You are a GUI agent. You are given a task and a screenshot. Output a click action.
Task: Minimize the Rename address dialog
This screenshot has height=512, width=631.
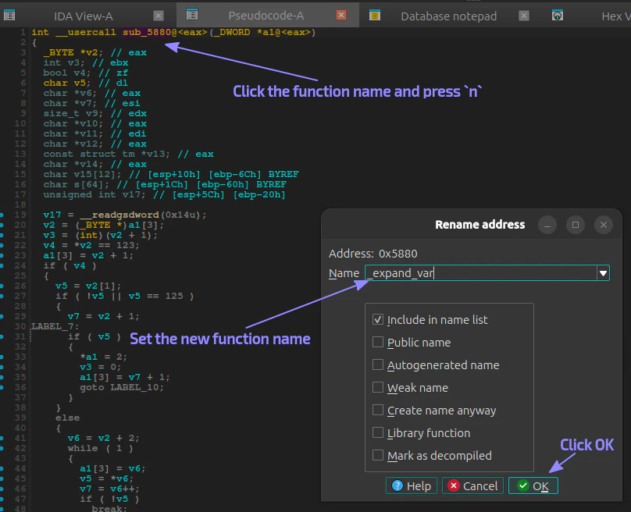point(547,225)
